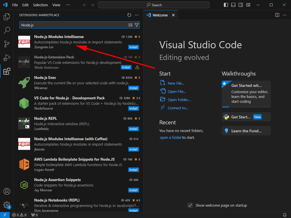Select the Extensions view icon
The height and width of the screenshot is (218, 291).
(x=7, y=71)
